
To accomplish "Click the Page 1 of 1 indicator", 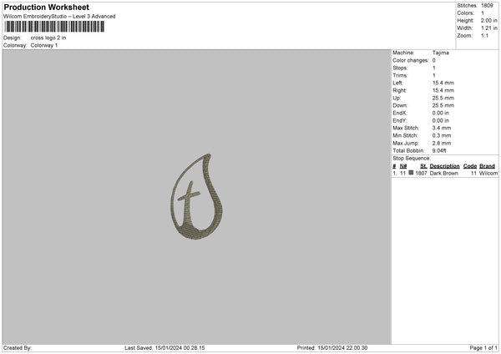I will click(x=483, y=348).
